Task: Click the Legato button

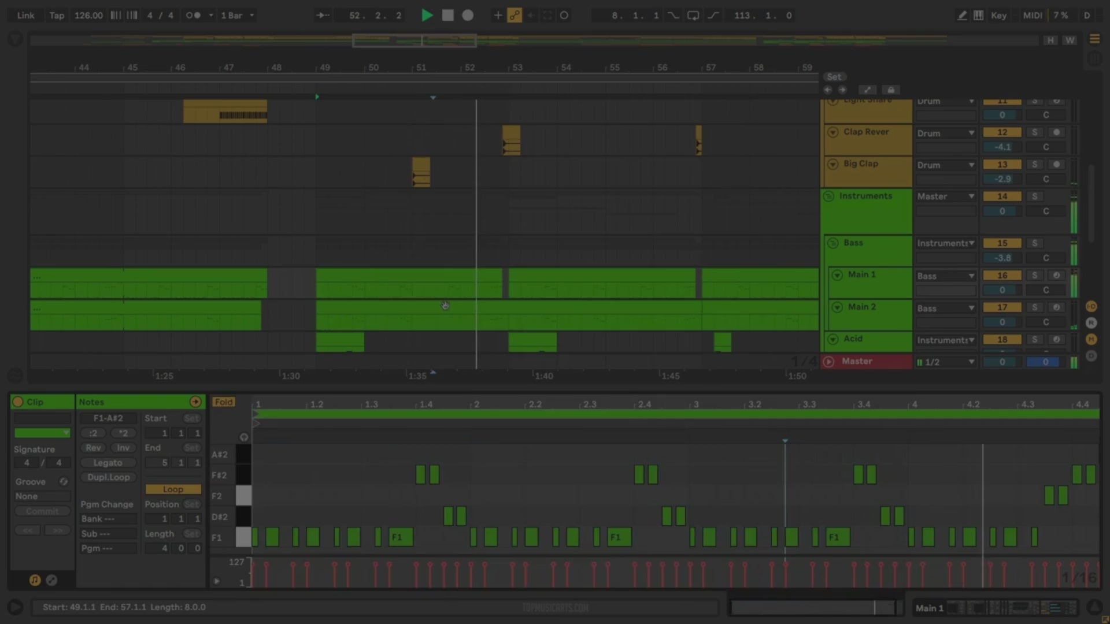Action: [x=108, y=463]
